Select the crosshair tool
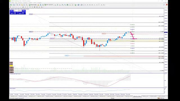 pyautogui.click(x=13, y=7)
